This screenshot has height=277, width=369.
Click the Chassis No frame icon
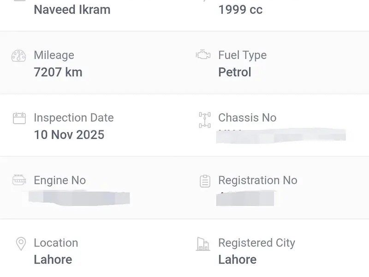point(205,120)
